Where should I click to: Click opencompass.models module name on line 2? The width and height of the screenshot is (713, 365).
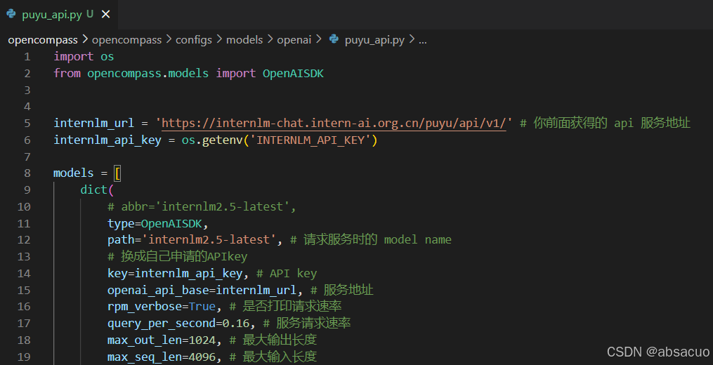pyautogui.click(x=148, y=73)
